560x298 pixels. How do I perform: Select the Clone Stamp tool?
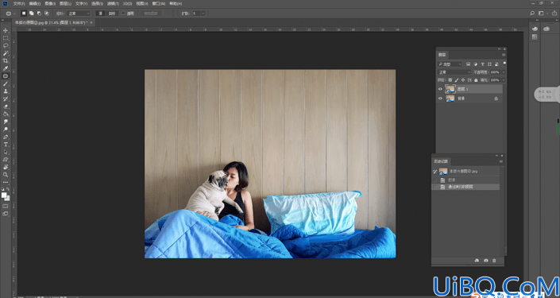6,91
